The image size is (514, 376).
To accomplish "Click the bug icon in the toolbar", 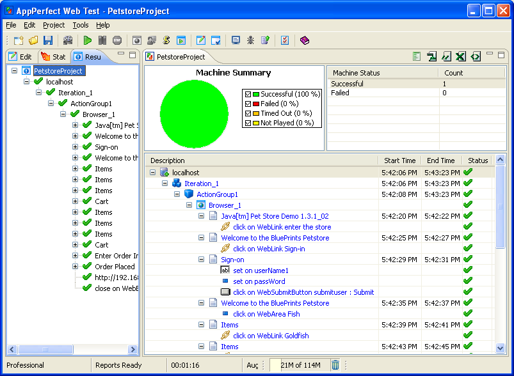I will [x=250, y=40].
